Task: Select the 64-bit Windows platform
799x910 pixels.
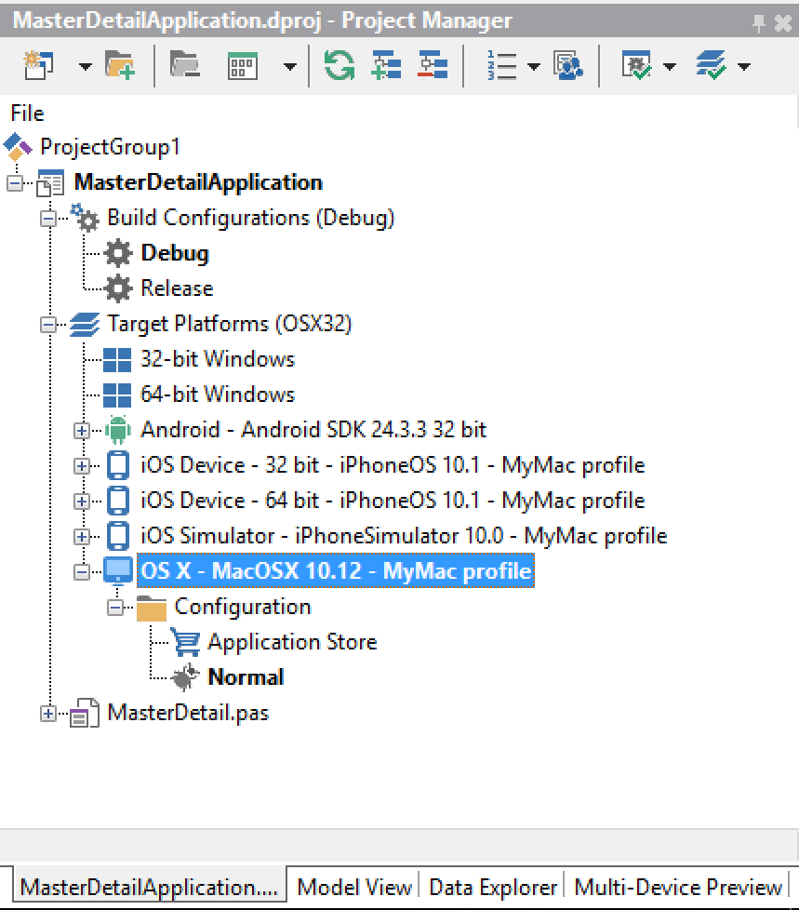Action: pyautogui.click(x=218, y=395)
